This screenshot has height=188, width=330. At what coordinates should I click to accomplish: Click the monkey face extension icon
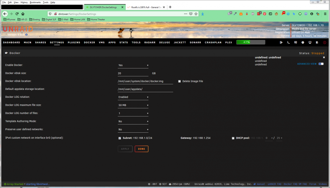pyautogui.click(x=276, y=14)
